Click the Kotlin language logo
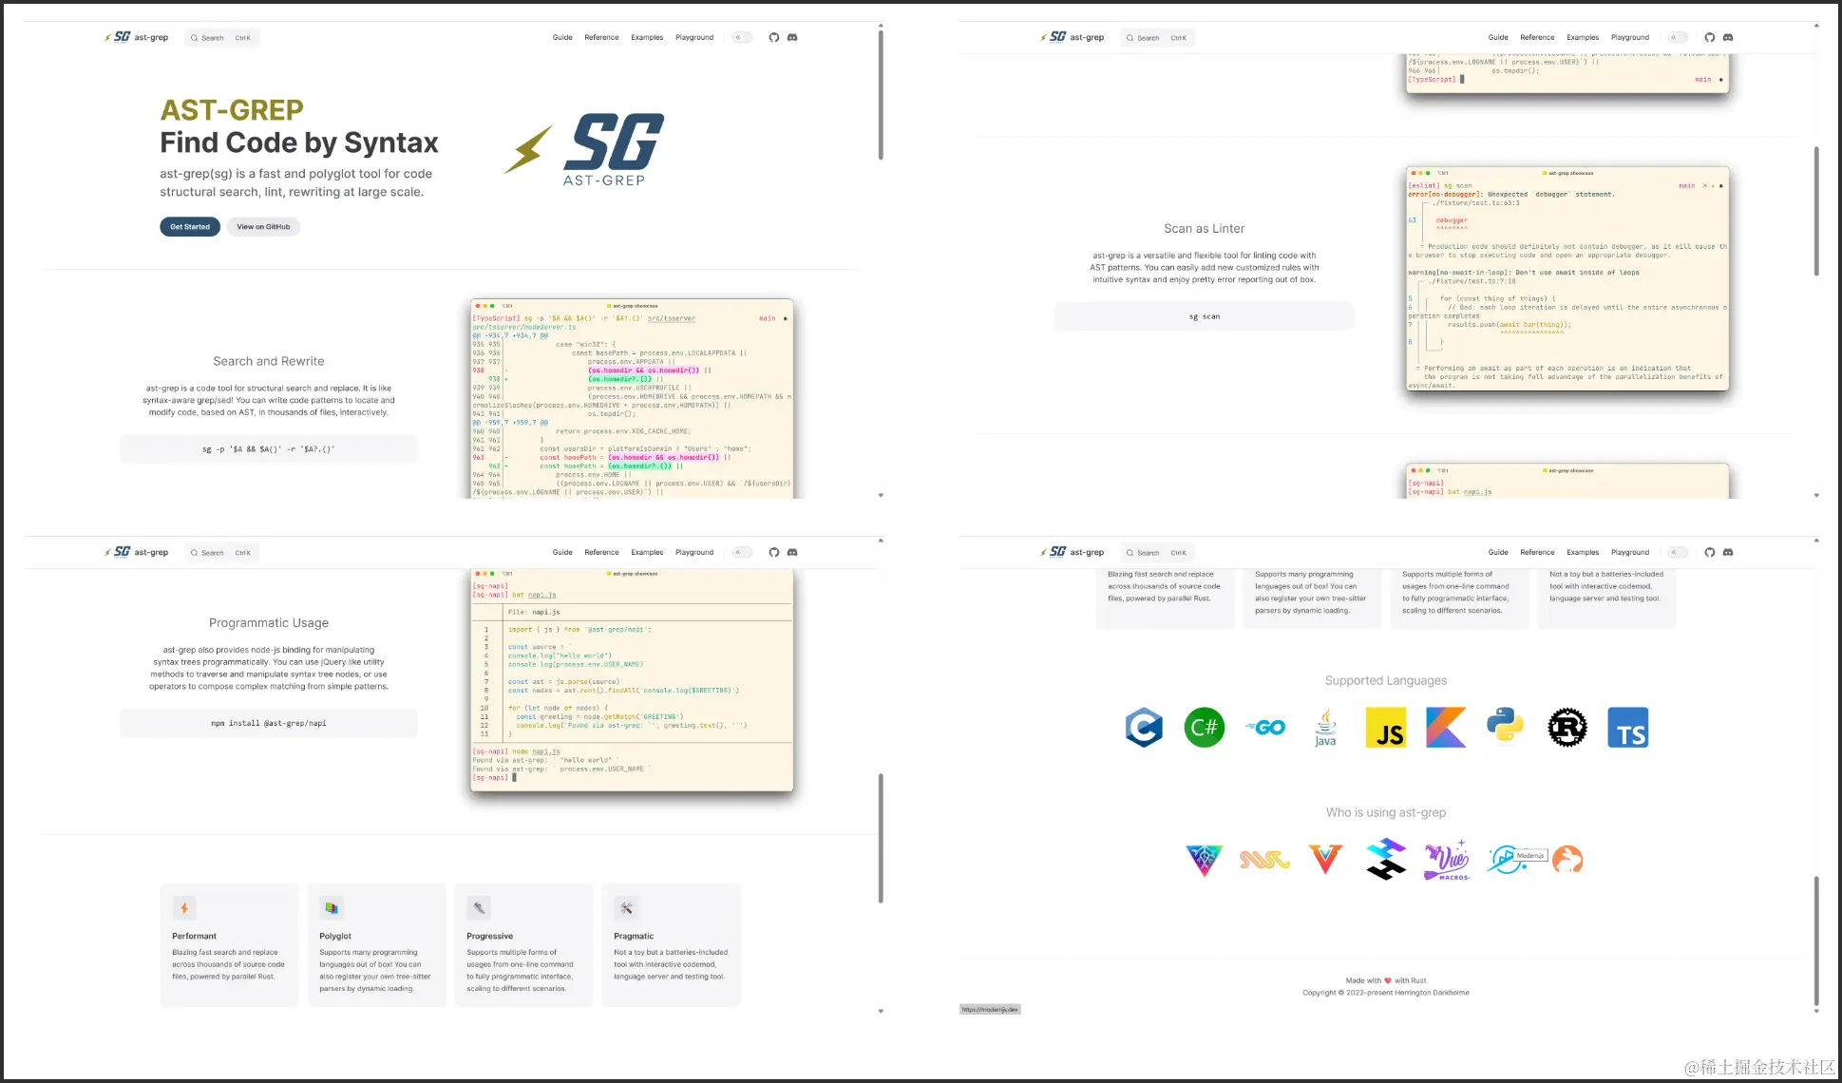 click(x=1446, y=728)
